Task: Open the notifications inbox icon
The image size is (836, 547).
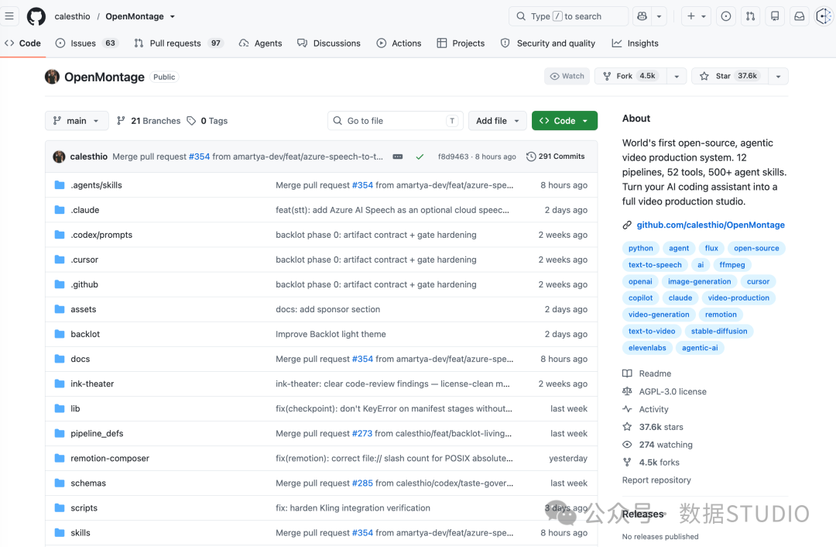Action: pos(799,16)
